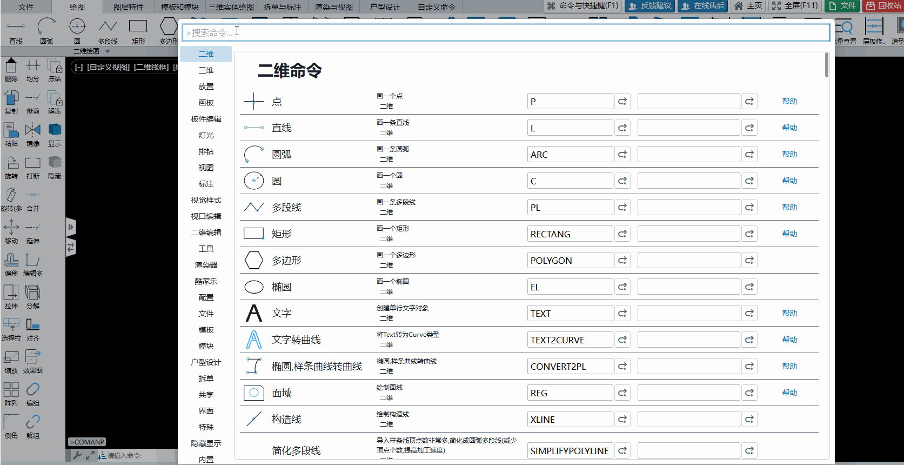Click the 搜索命令 search input field
The image size is (904, 465).
(506, 32)
